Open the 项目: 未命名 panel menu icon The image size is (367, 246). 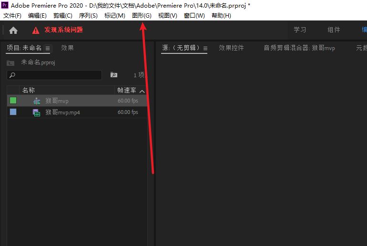pyautogui.click(x=48, y=48)
